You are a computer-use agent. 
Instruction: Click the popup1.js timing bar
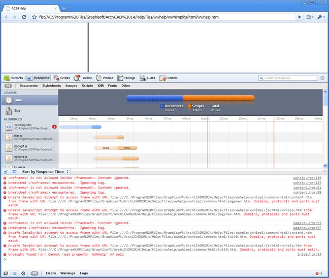116,148
